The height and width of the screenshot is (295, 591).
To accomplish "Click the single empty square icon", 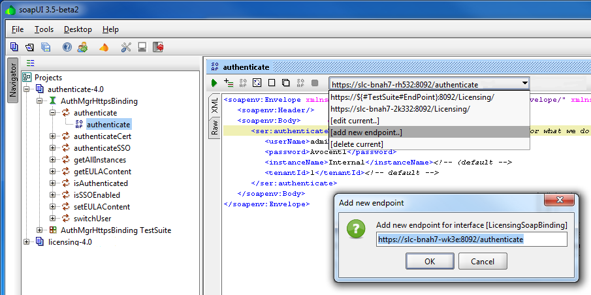I will click(272, 82).
